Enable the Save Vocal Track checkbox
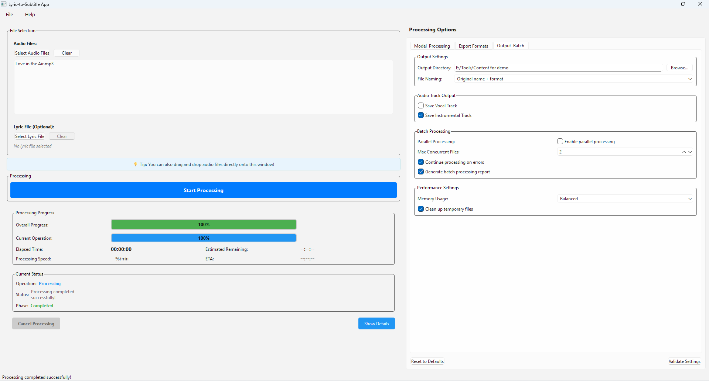The height and width of the screenshot is (381, 709). click(421, 105)
